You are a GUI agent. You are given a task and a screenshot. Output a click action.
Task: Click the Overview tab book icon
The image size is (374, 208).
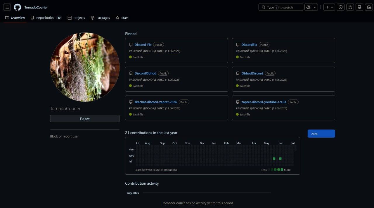pos(7,18)
